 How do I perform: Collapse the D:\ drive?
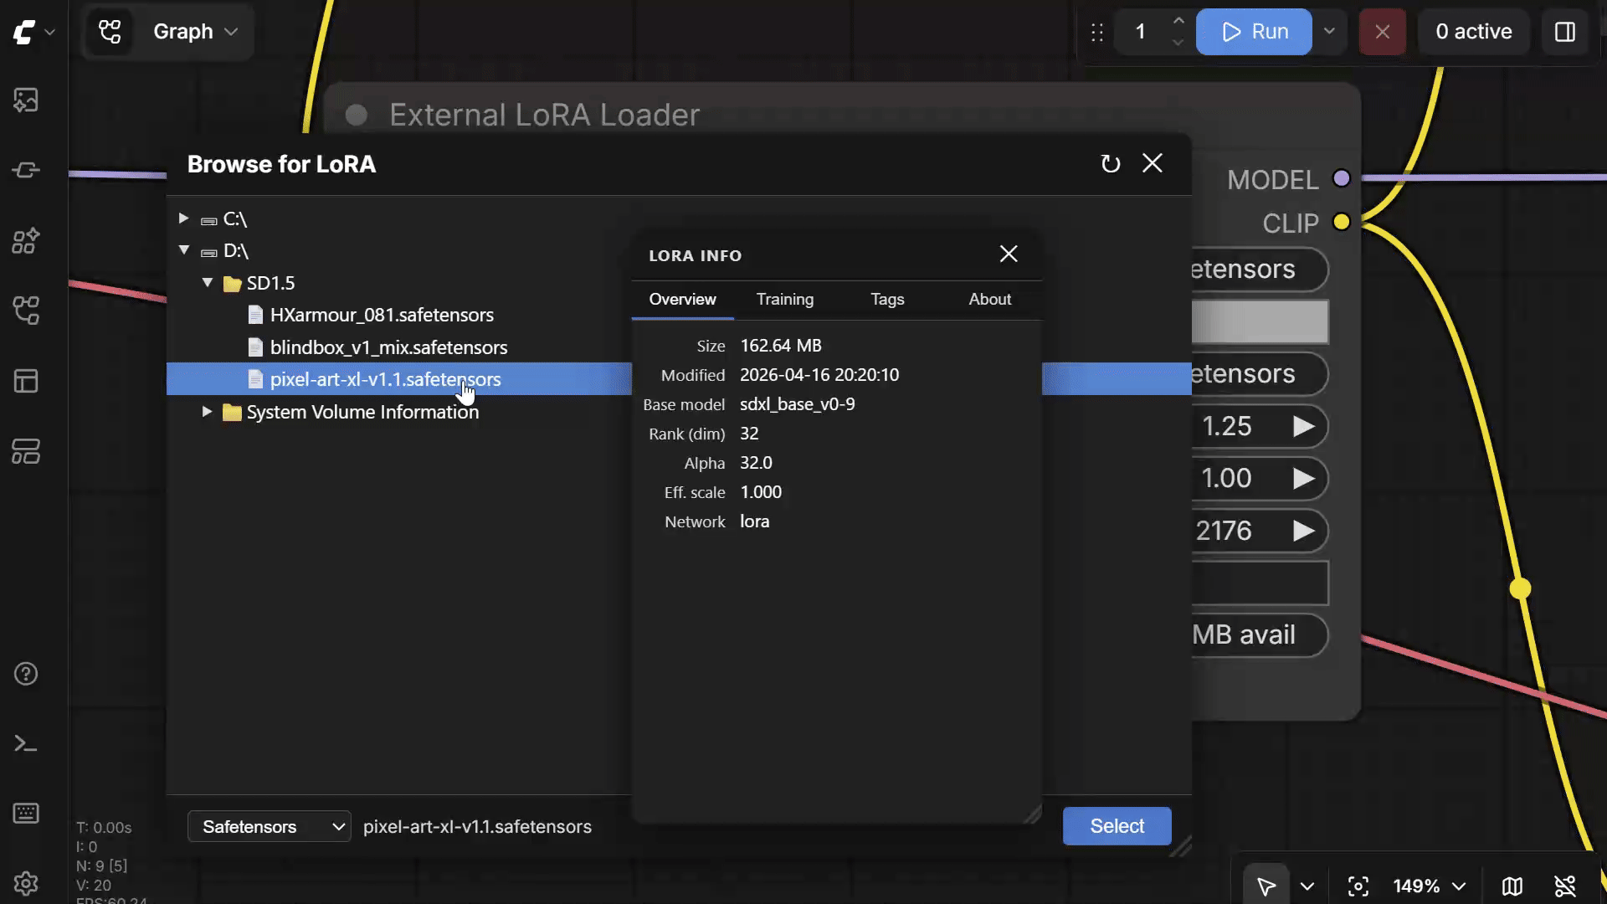183,250
